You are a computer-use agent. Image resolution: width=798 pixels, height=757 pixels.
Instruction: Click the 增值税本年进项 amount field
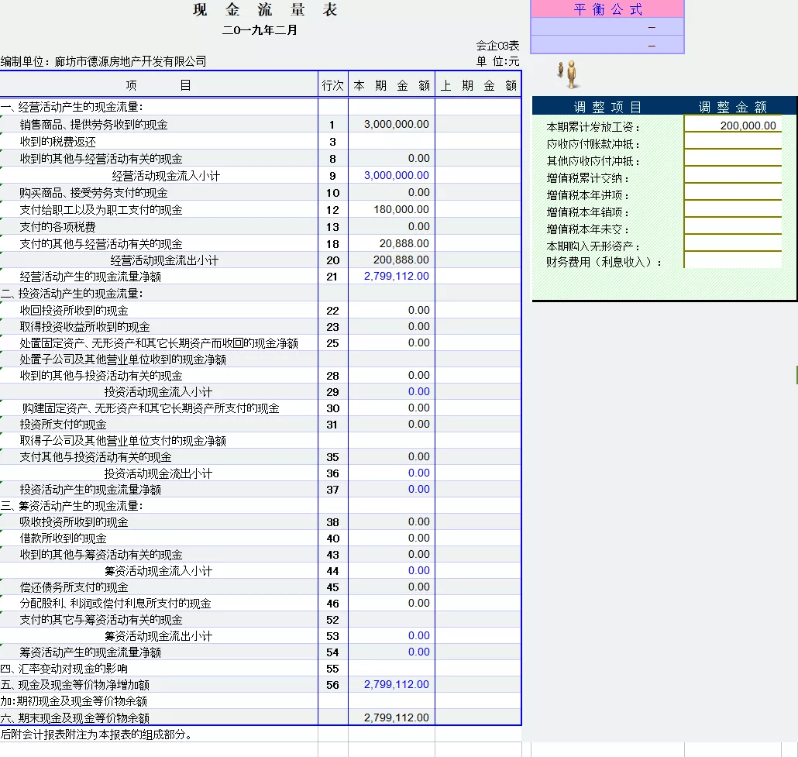(x=732, y=192)
